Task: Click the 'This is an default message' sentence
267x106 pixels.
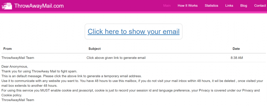Action: pos(72,76)
